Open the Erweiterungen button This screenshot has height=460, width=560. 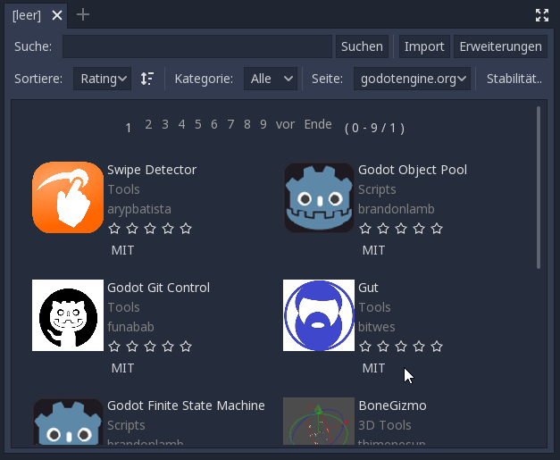point(500,46)
